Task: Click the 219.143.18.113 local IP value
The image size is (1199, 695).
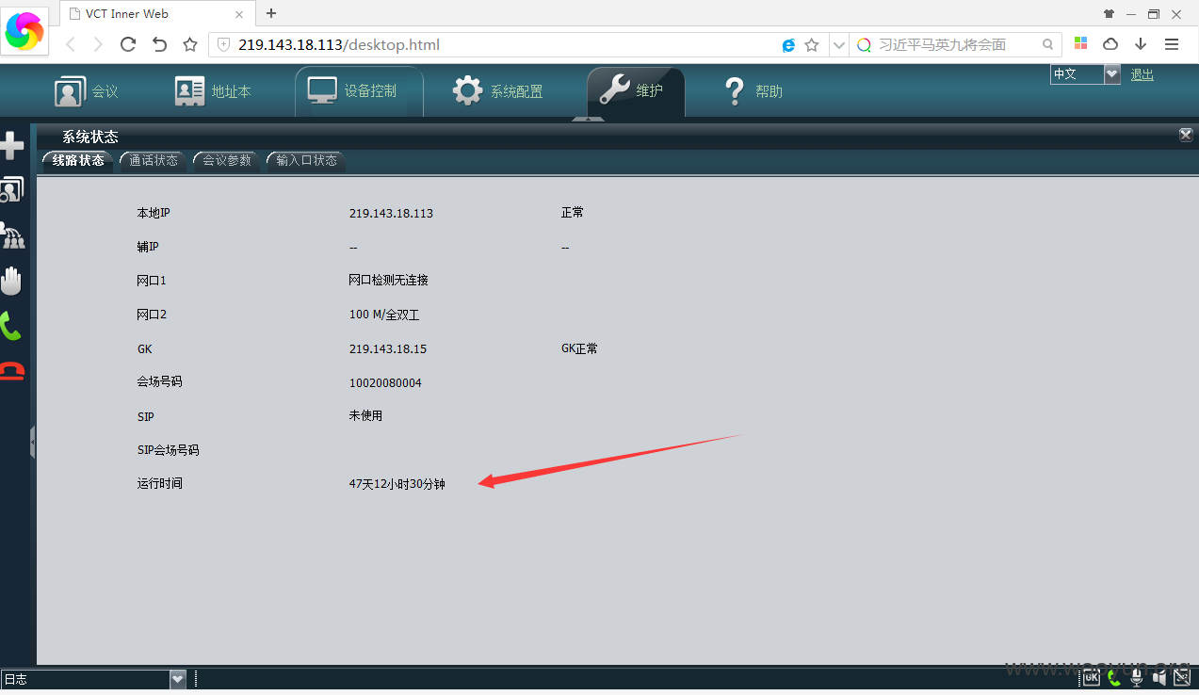Action: point(391,214)
